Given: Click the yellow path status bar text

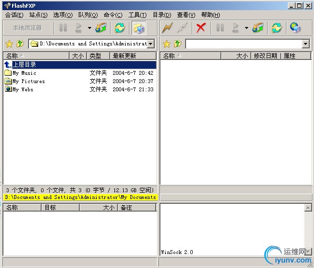Looking at the screenshot, I should tap(80, 197).
